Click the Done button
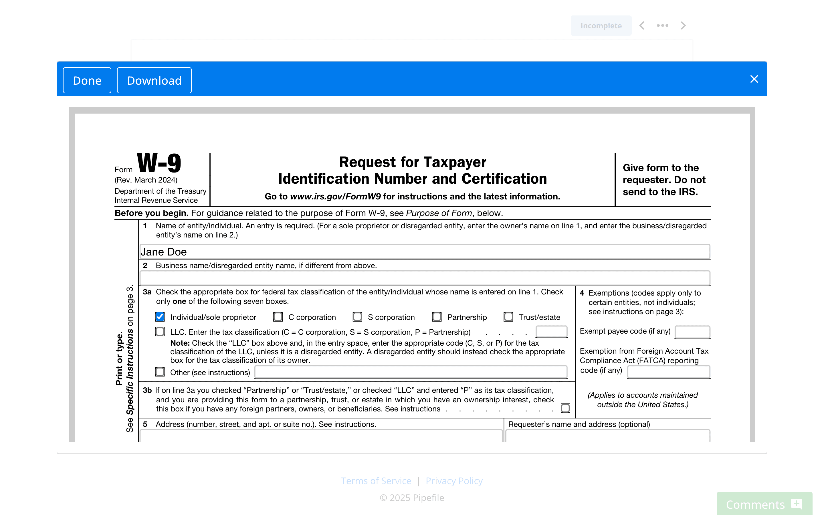The height and width of the screenshot is (515, 824). click(87, 80)
